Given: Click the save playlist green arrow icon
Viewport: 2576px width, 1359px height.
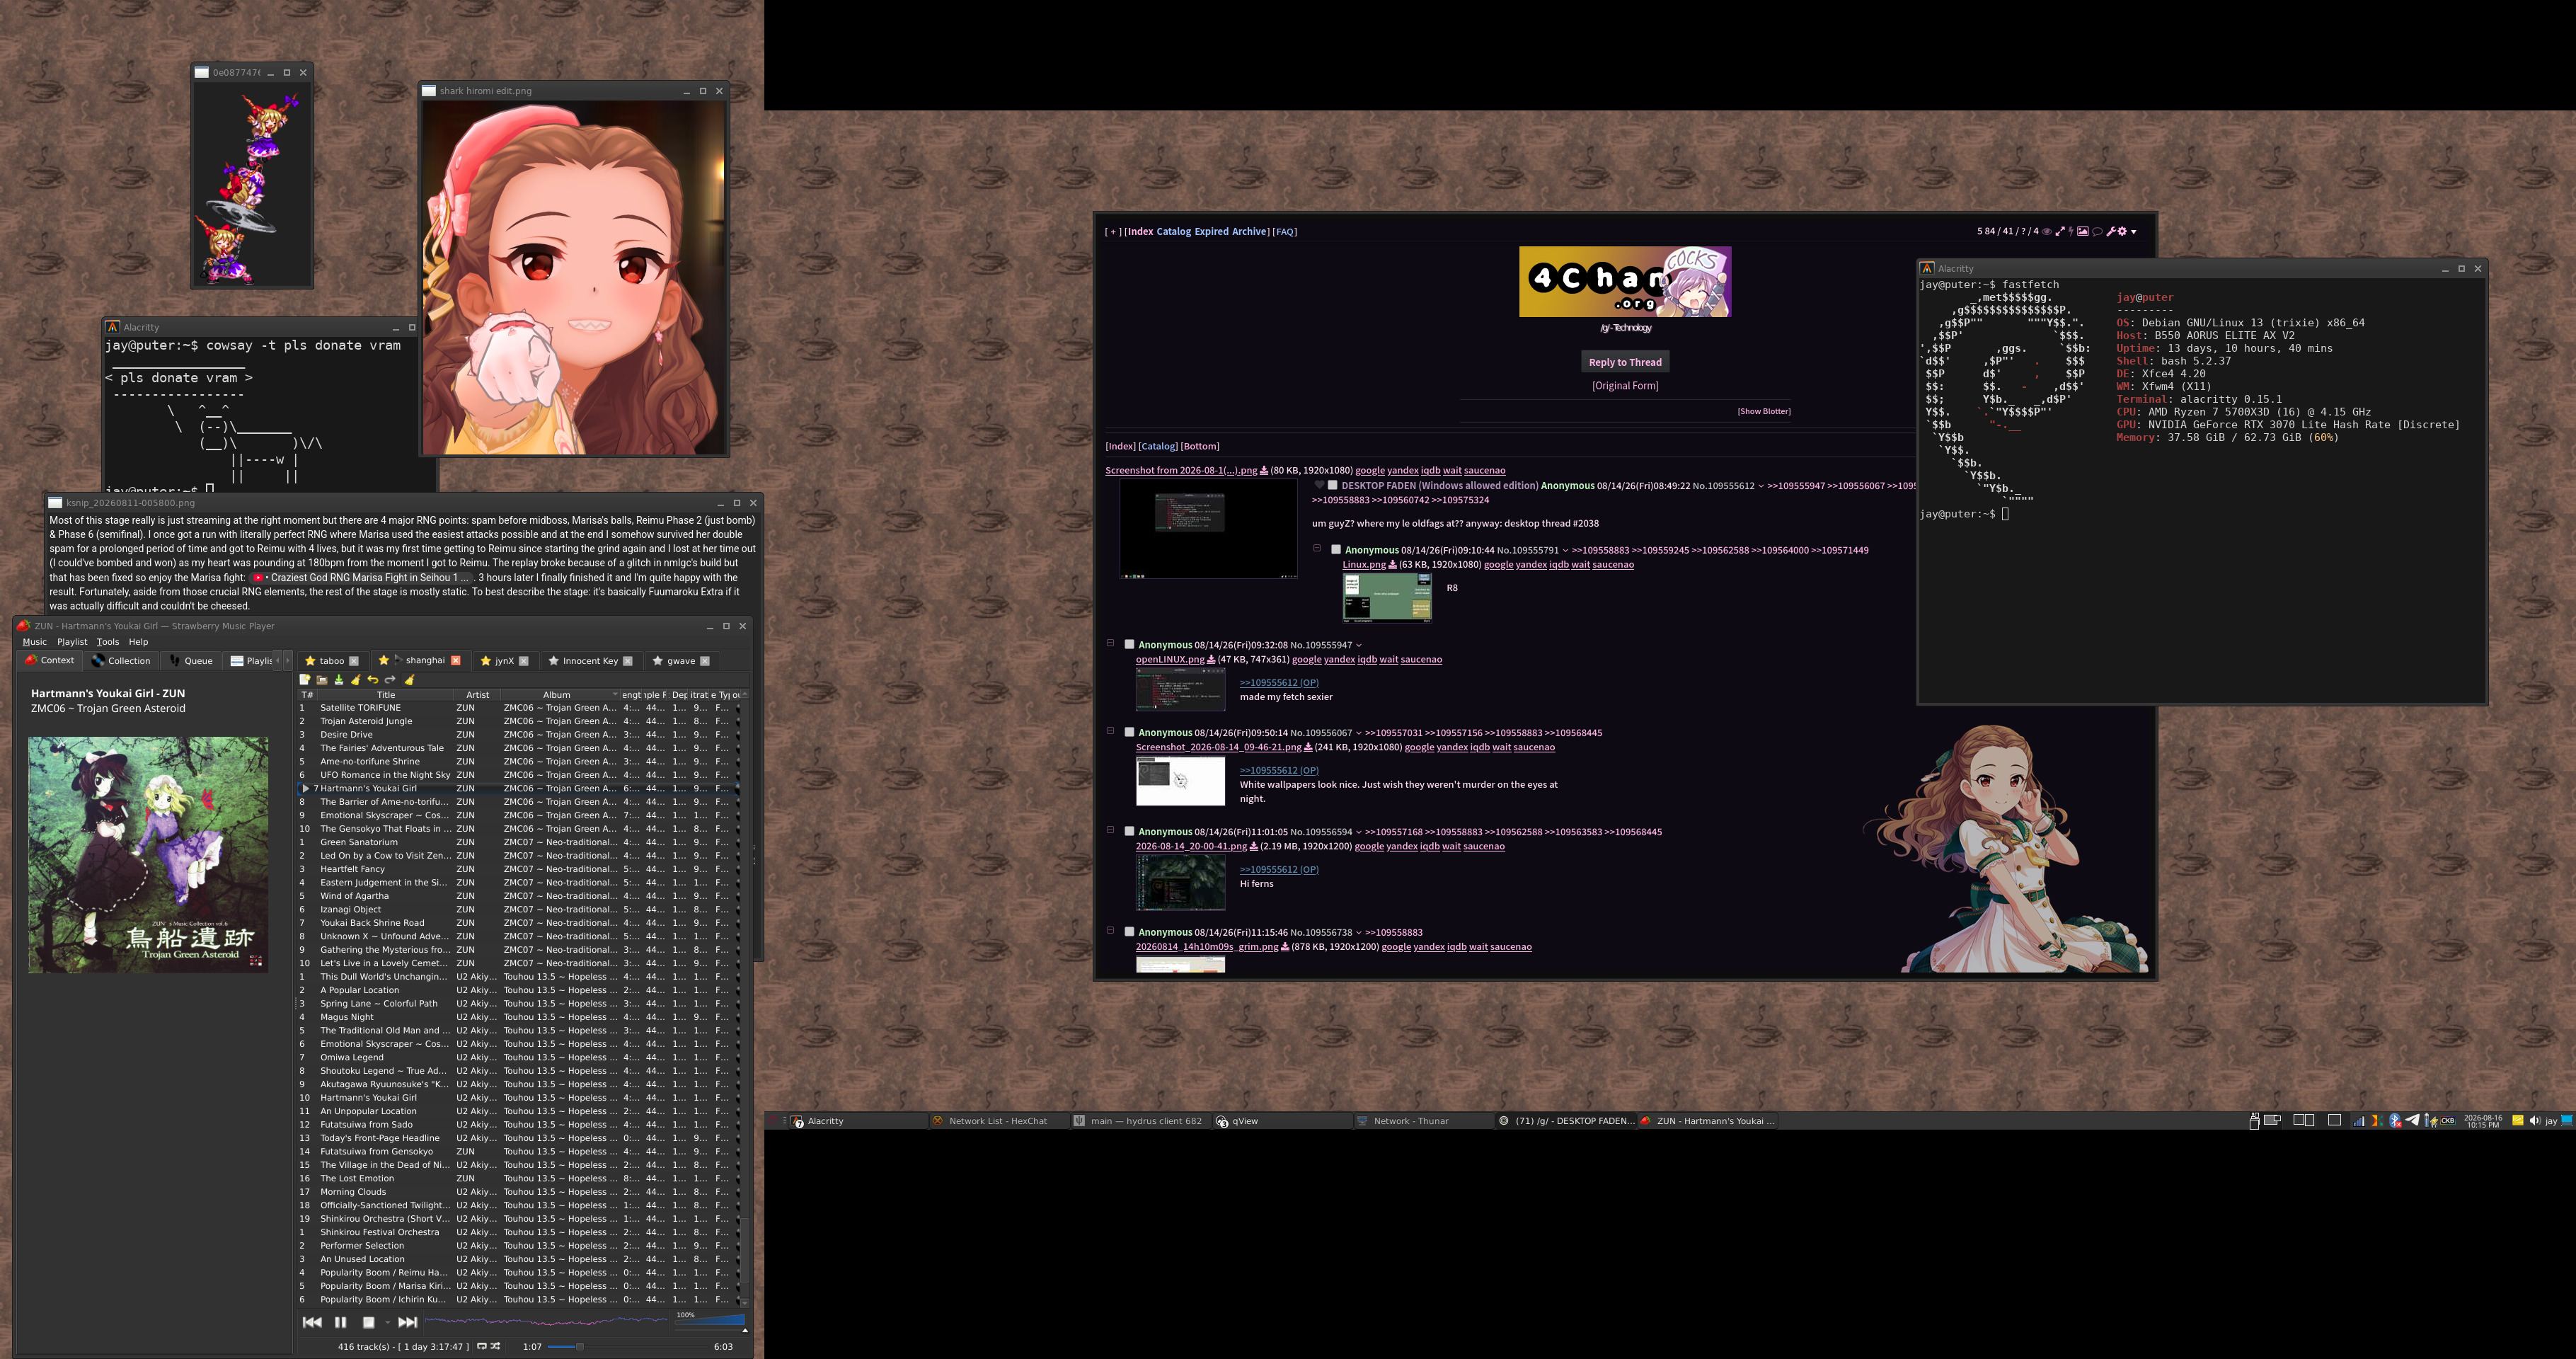Looking at the screenshot, I should (339, 680).
